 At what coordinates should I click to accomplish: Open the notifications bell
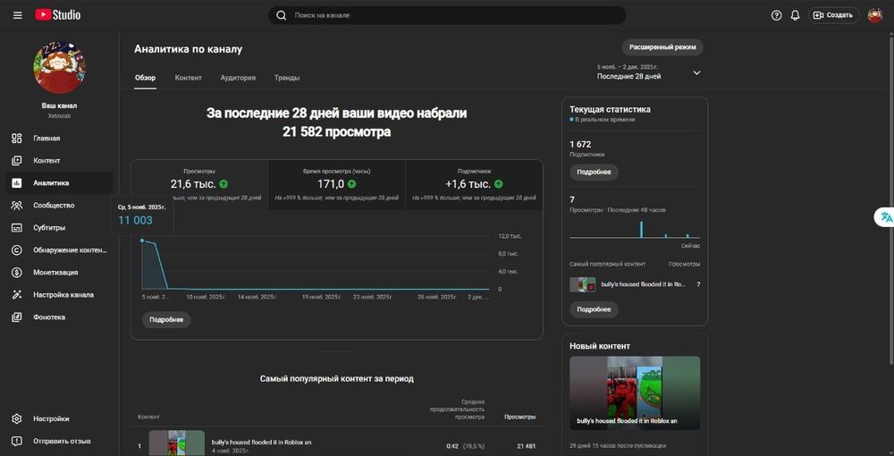(x=795, y=15)
